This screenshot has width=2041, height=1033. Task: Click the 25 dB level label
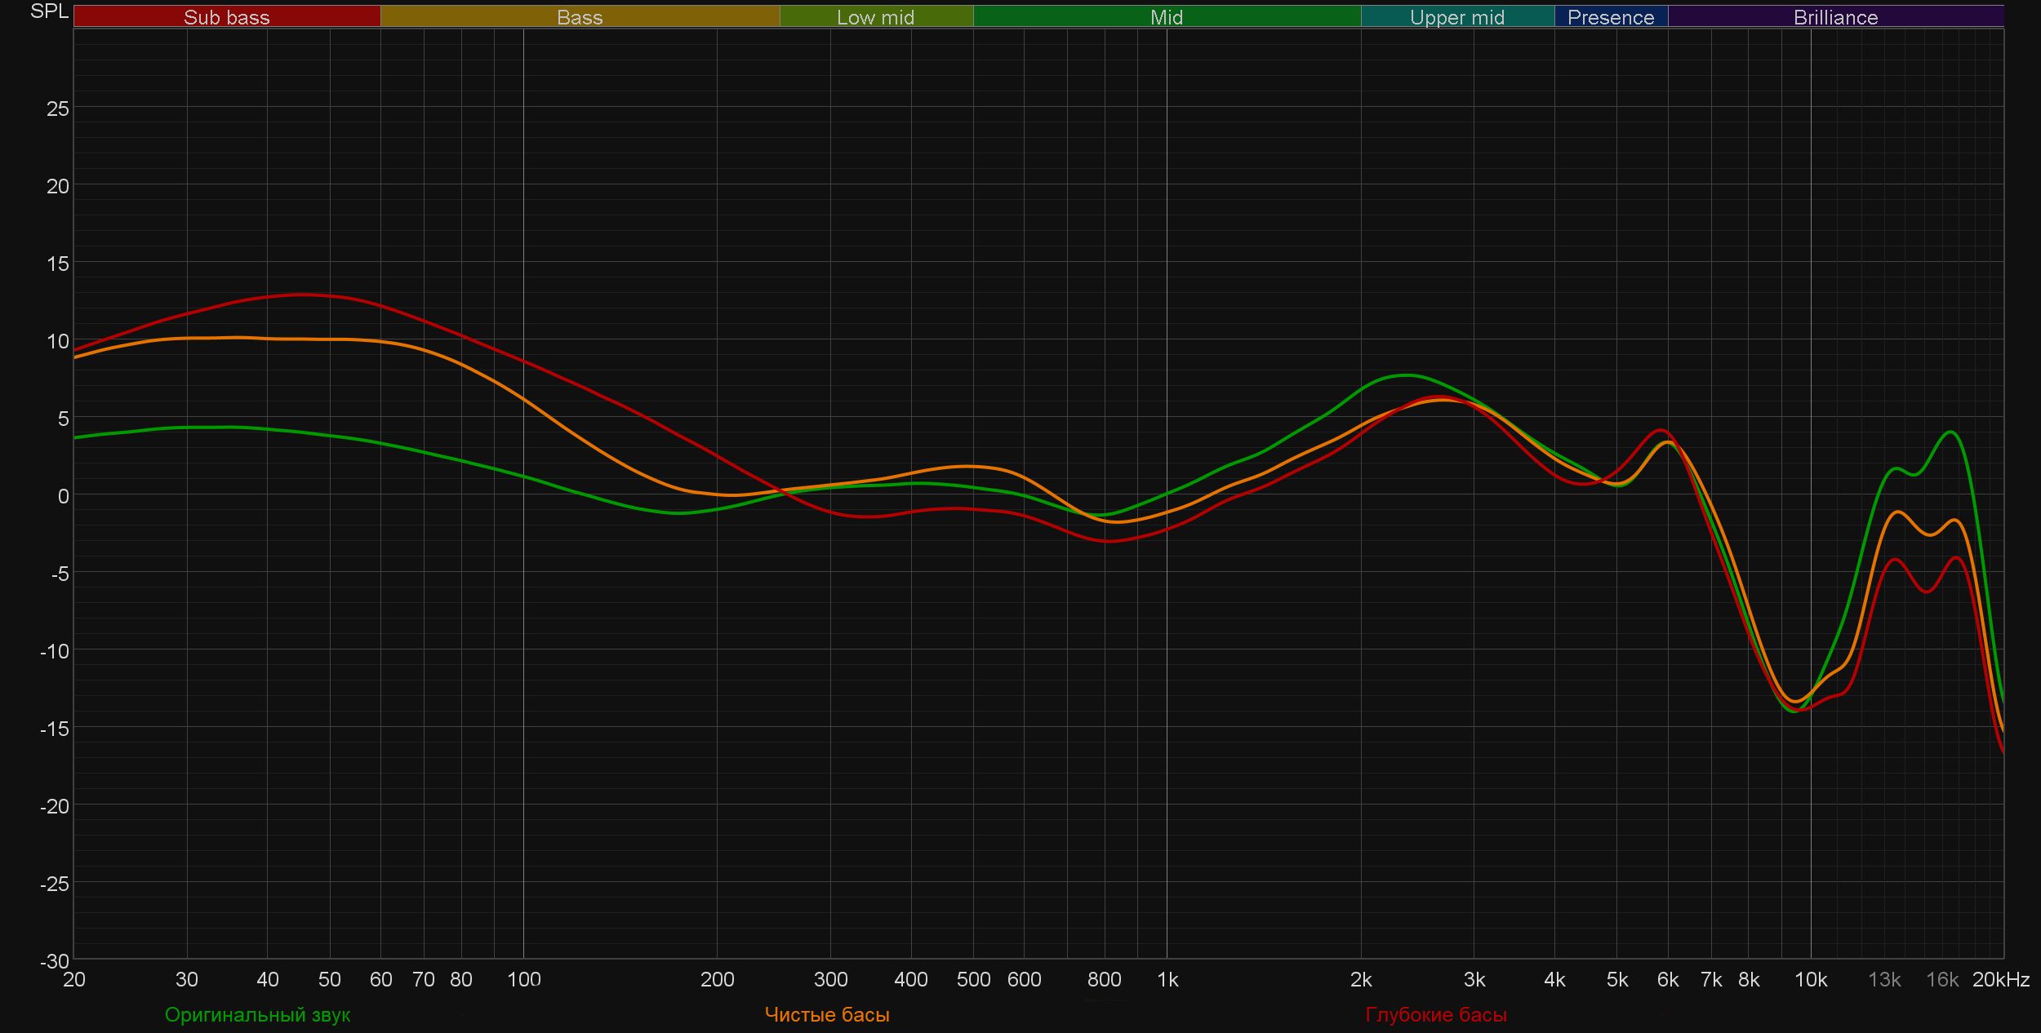click(x=57, y=109)
